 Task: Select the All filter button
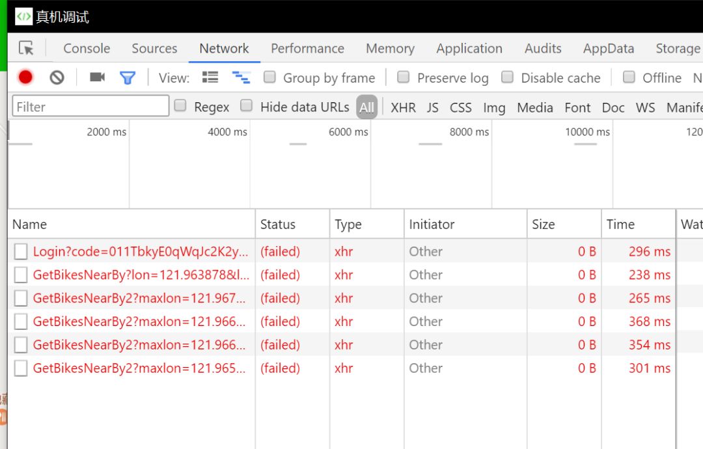[366, 107]
